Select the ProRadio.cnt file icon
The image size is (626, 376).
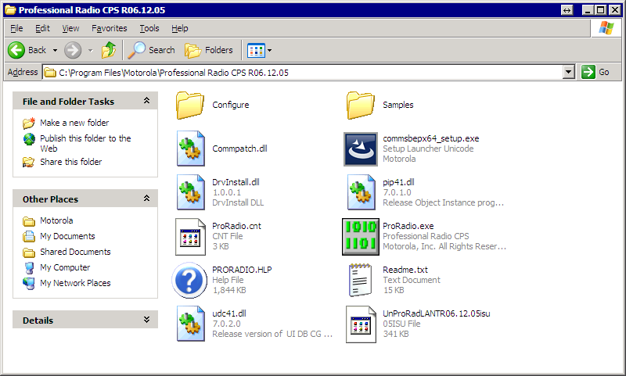tap(190, 236)
